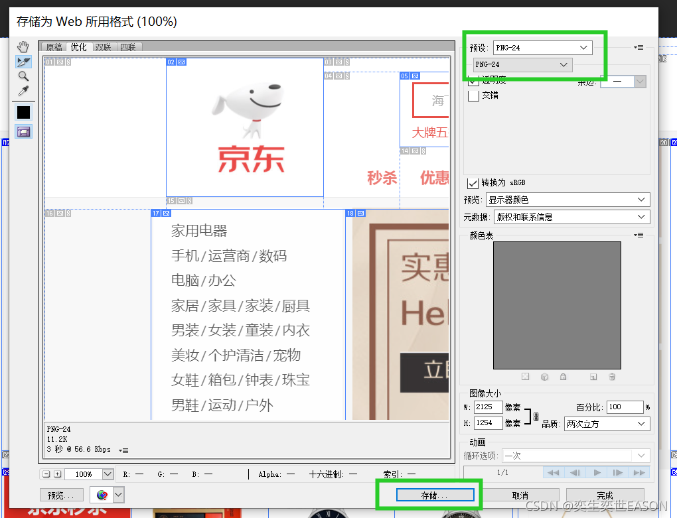Open the browser selection dropdown arrow
The width and height of the screenshot is (677, 518).
[x=119, y=495]
